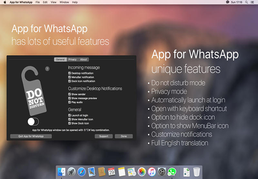Image resolution: width=258 pixels, height=179 pixels.
Task: Open Safari compass icon in Dock
Action: click(x=81, y=172)
